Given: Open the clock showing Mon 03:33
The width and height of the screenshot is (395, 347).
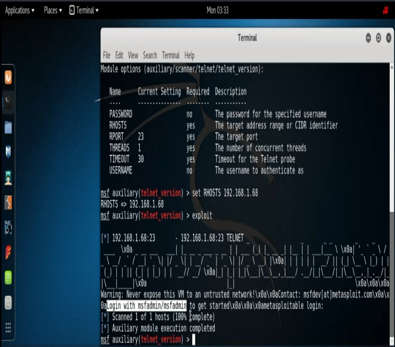Looking at the screenshot, I should point(217,10).
